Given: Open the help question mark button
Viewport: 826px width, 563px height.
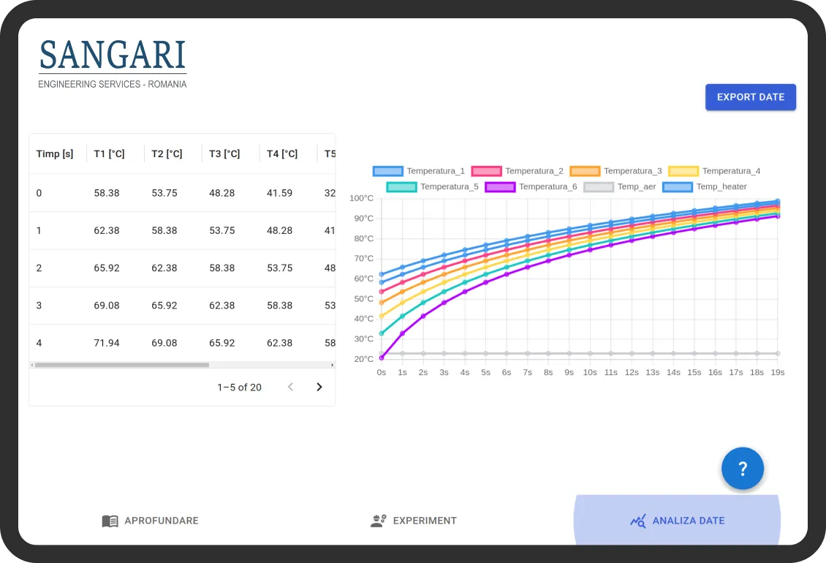Looking at the screenshot, I should pos(743,468).
